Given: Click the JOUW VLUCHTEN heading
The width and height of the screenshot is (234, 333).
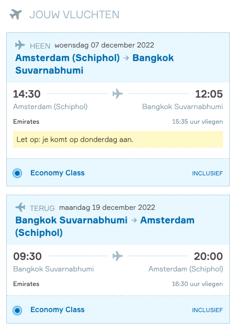Looking at the screenshot, I should point(74,15).
